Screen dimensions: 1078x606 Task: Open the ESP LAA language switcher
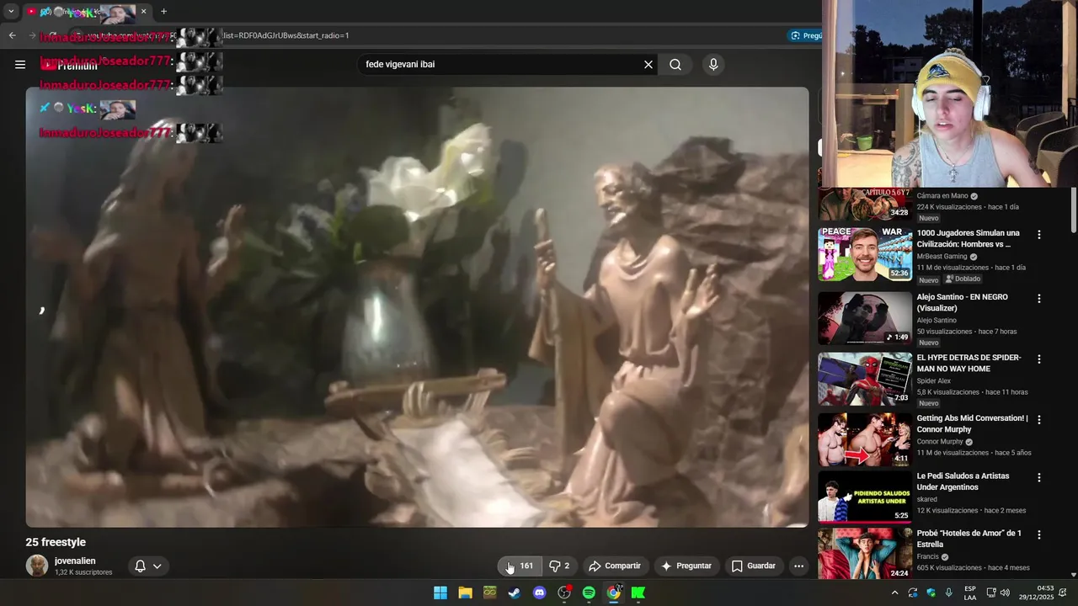(970, 593)
